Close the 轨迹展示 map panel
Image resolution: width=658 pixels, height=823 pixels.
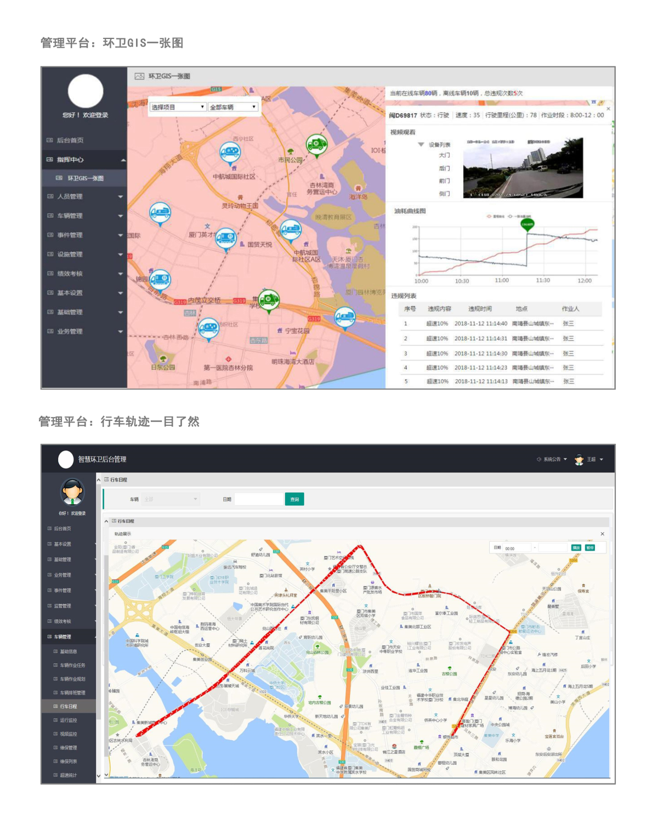point(602,534)
